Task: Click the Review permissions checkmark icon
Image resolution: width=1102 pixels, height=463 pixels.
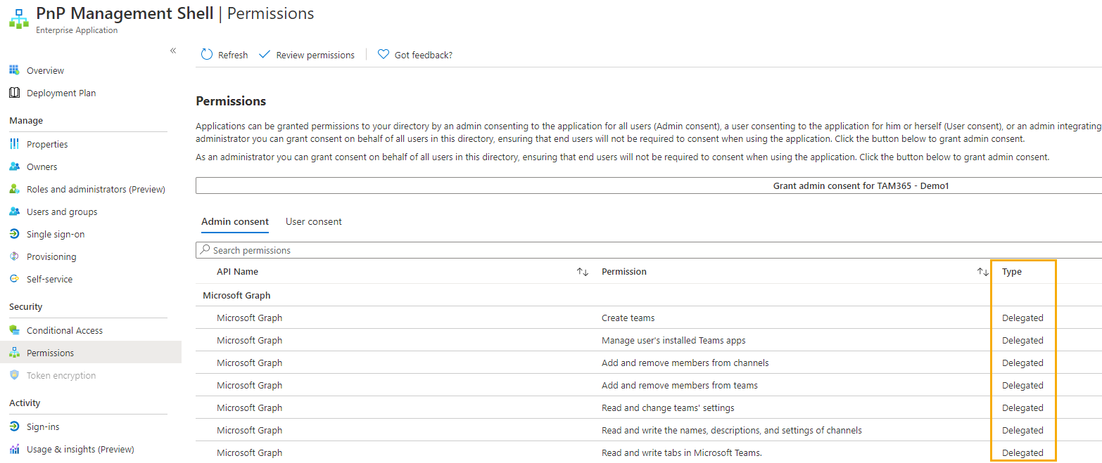Action: pos(265,55)
